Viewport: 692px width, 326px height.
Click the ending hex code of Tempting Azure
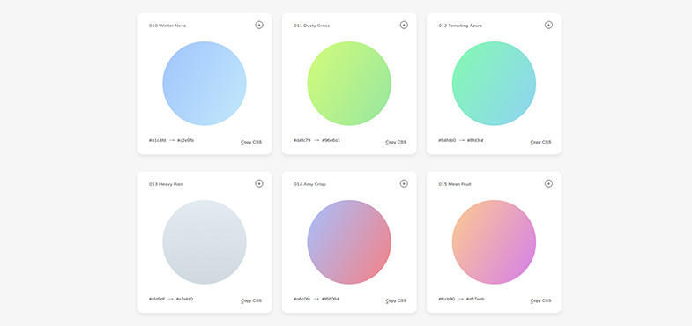pos(475,140)
